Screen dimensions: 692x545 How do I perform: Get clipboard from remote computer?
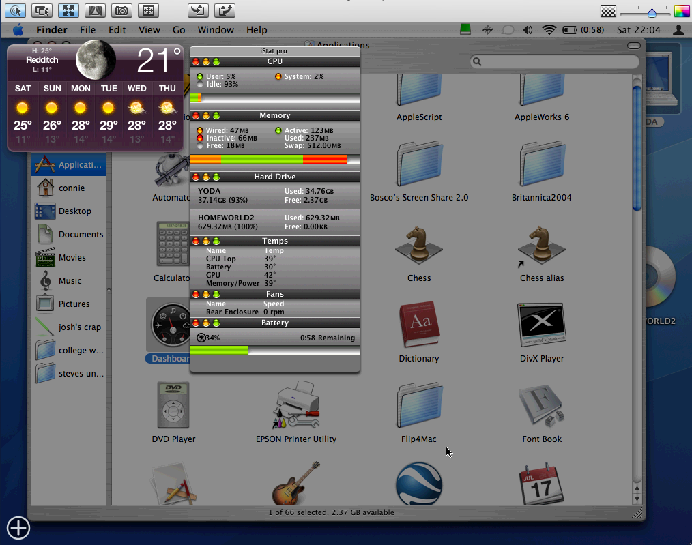coord(198,10)
